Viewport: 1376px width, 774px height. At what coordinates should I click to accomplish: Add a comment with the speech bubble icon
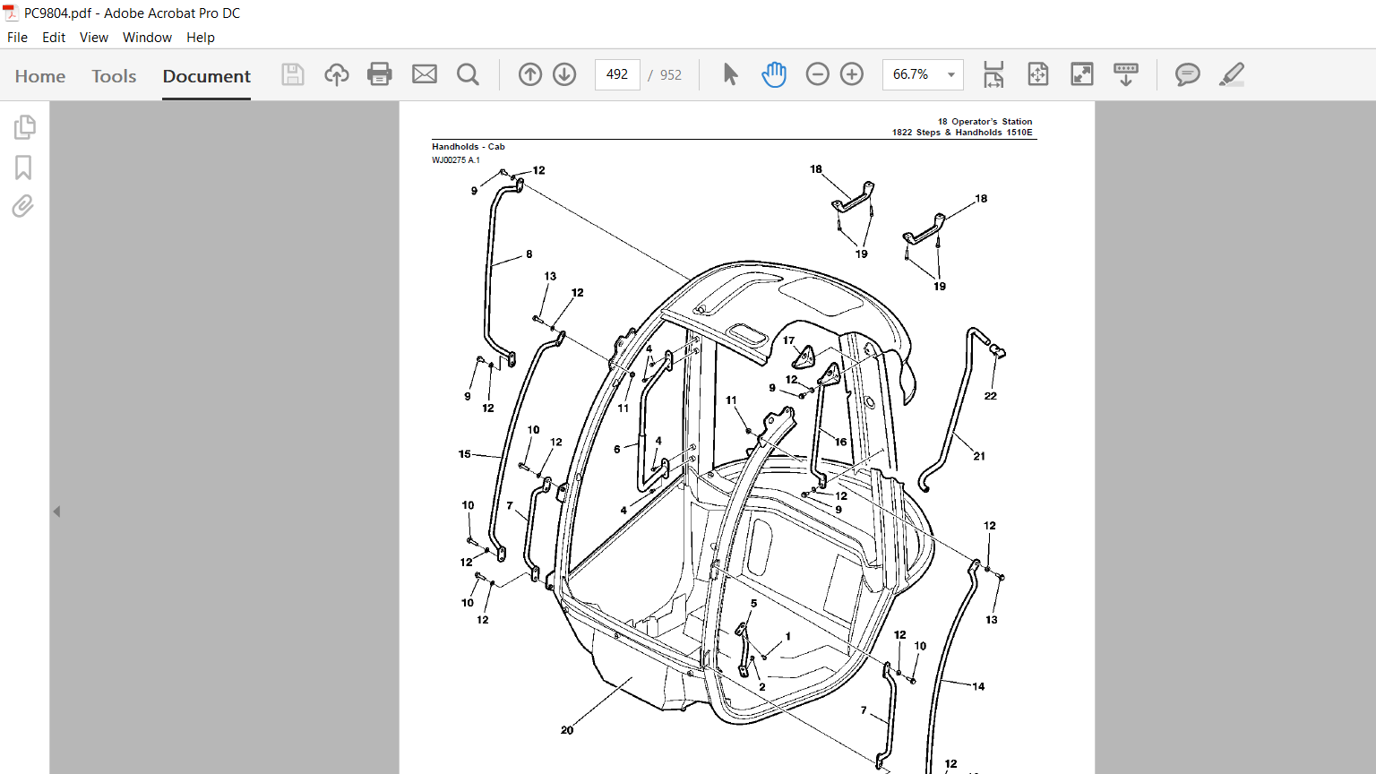[1188, 74]
